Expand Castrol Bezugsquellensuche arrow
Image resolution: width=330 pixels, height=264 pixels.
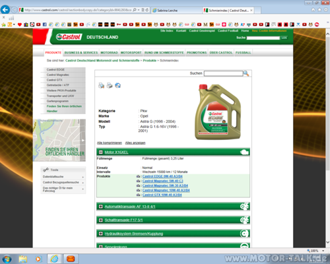(83, 183)
